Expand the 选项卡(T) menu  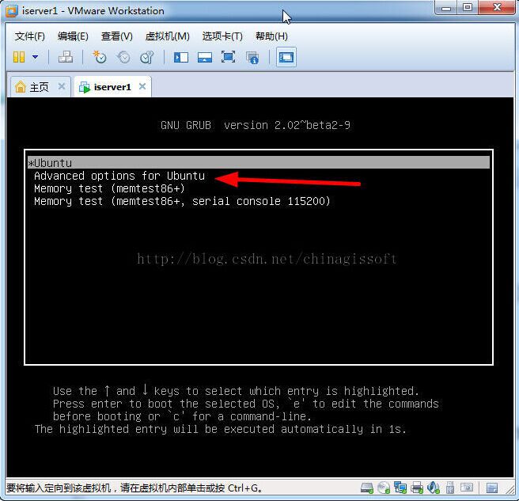pyautogui.click(x=222, y=36)
